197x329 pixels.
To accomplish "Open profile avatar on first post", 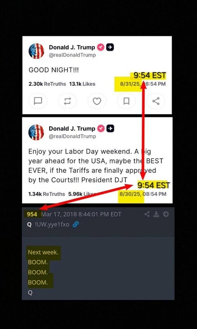I will click(36, 51).
